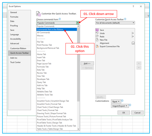Pick Page Layout Tab option
Viewport: 152px width, 136px height.
57,63
